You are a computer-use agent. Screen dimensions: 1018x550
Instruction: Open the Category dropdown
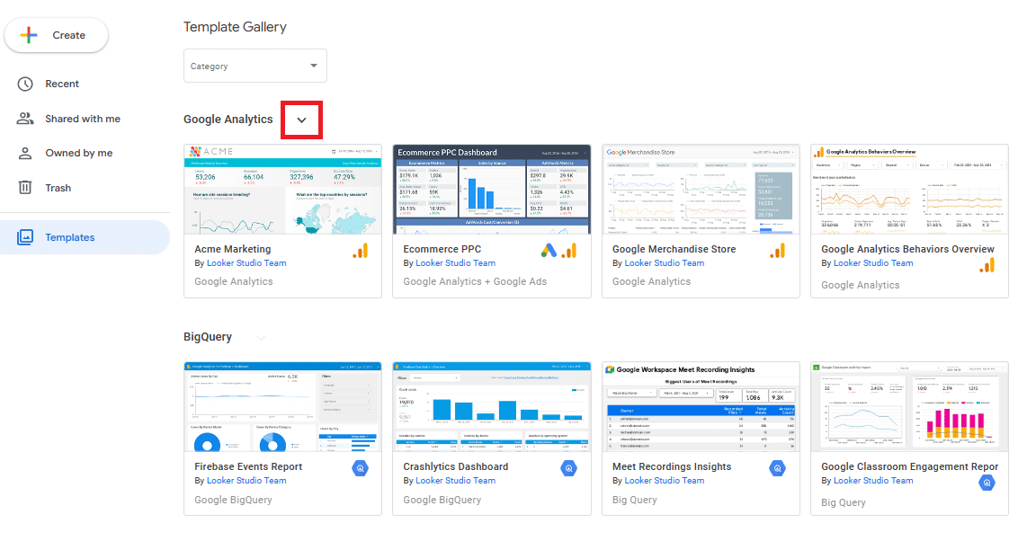tap(255, 66)
